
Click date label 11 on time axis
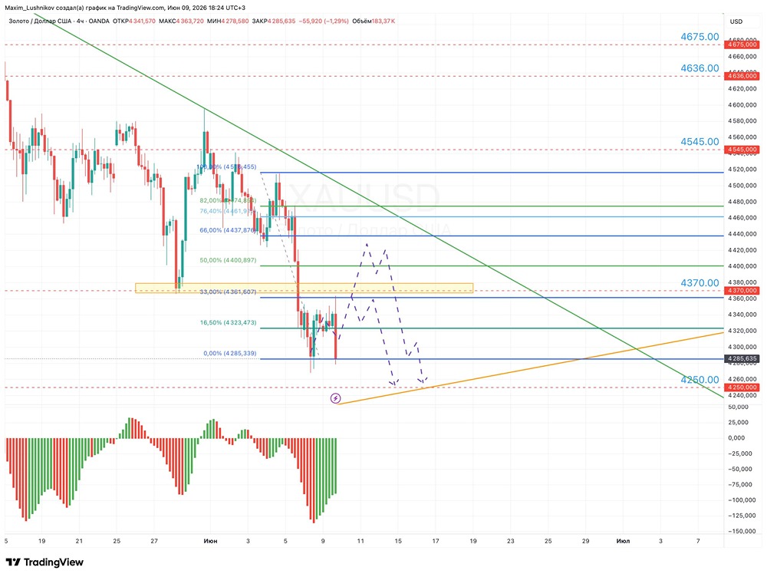pyautogui.click(x=360, y=541)
